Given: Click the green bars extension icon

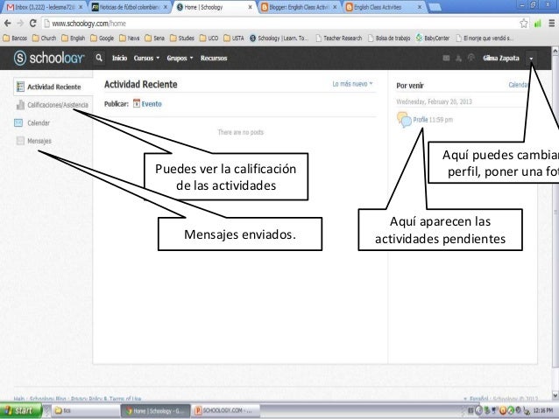Looking at the screenshot, I should point(538,24).
